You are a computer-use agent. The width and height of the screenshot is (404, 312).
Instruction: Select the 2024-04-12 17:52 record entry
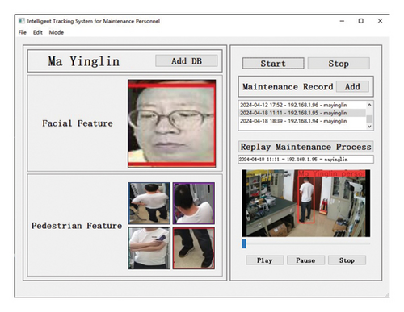[x=302, y=105]
